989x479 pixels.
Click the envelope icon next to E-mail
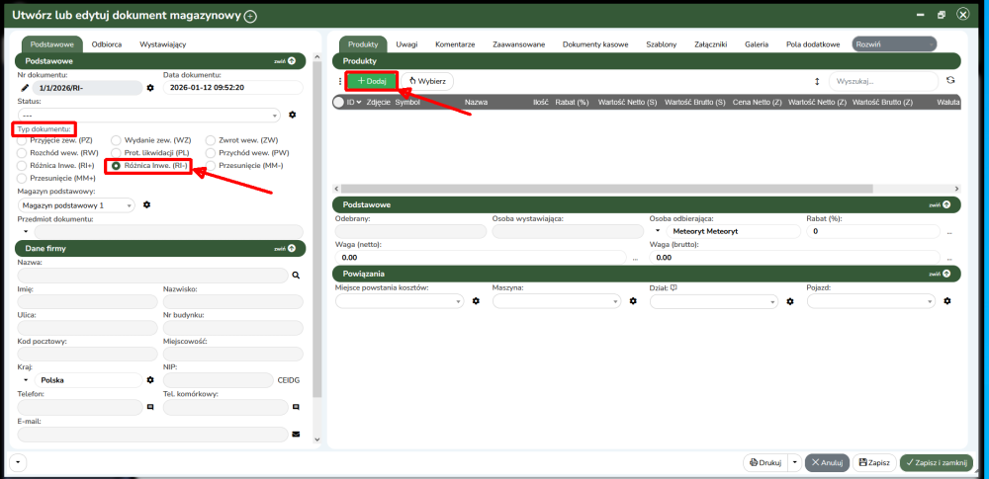point(295,434)
